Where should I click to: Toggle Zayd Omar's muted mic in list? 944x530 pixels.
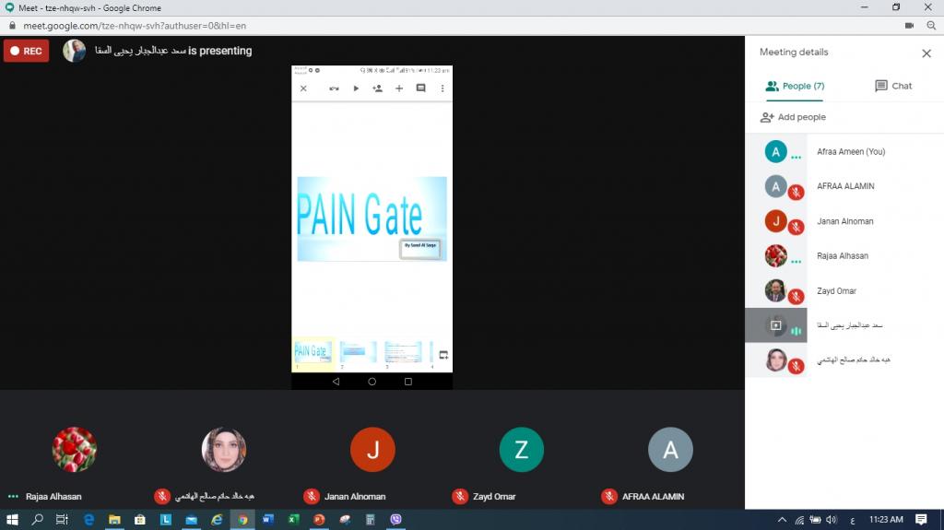pyautogui.click(x=796, y=297)
